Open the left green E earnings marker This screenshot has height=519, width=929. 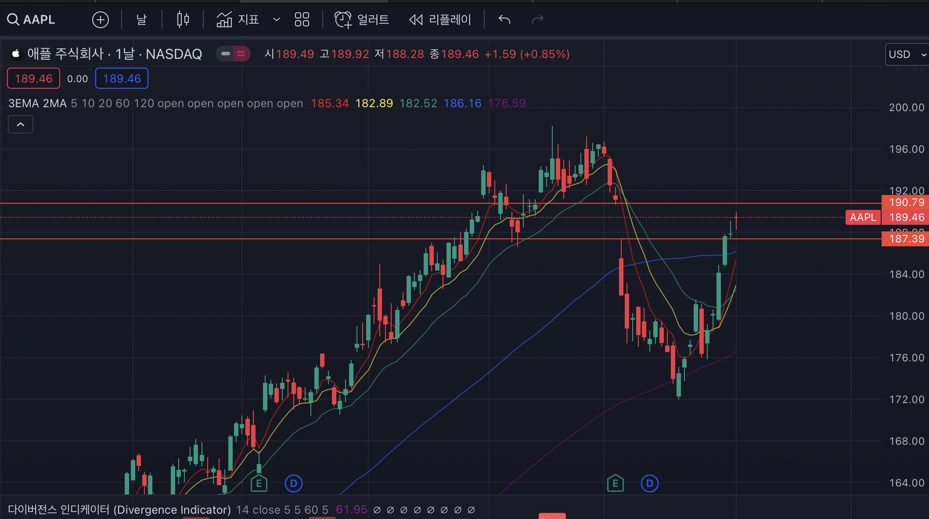[259, 483]
